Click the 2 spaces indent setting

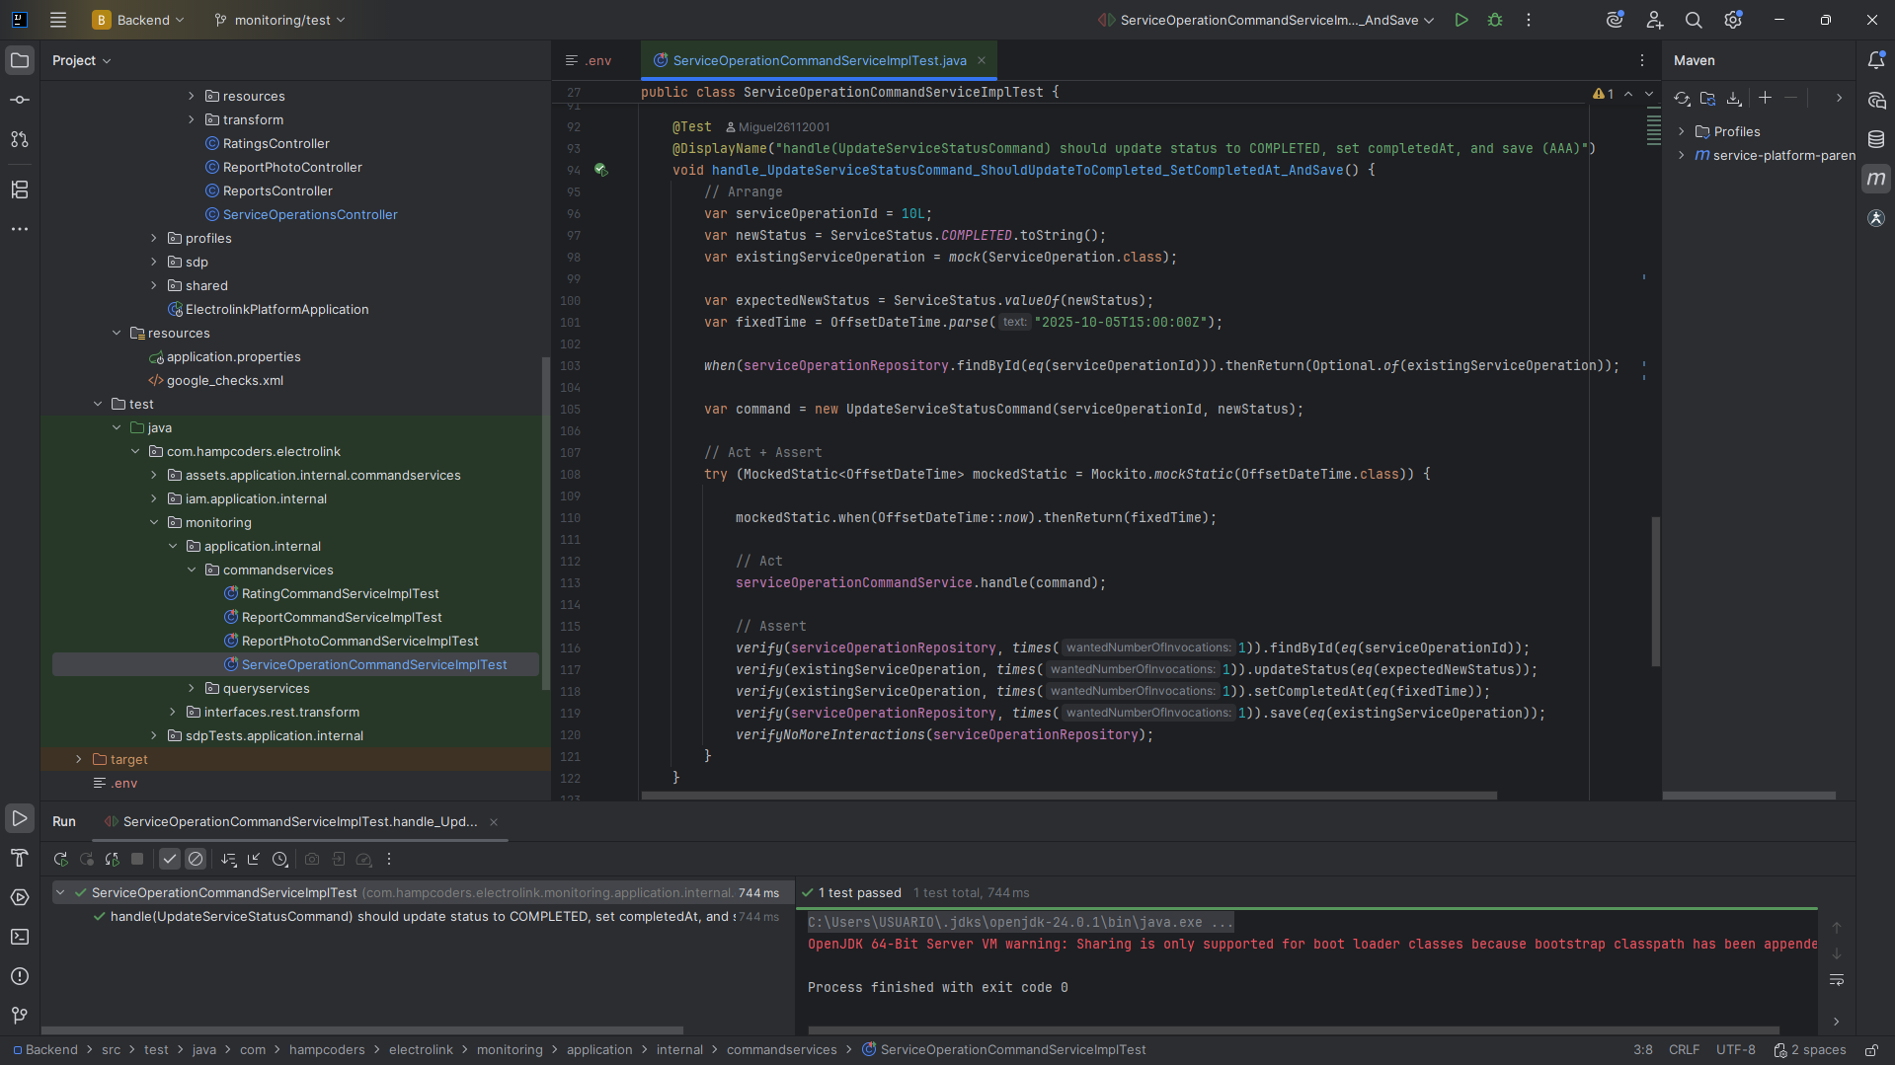pyautogui.click(x=1810, y=1050)
